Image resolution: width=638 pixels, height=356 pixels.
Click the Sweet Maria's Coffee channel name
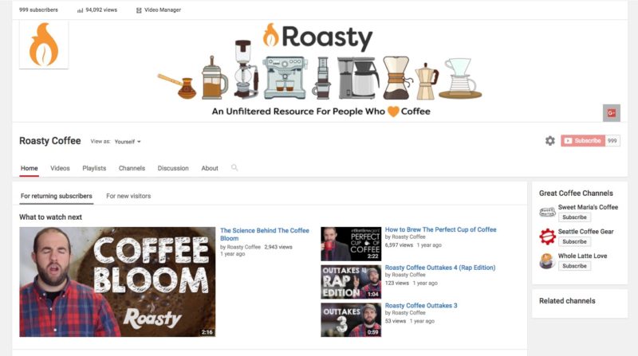(588, 207)
